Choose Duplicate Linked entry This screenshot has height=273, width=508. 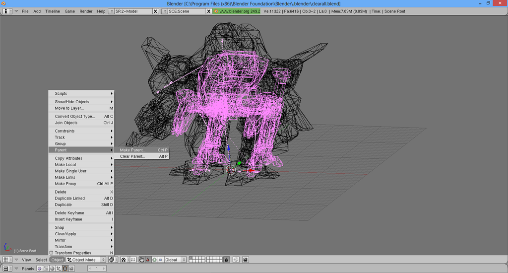81,198
